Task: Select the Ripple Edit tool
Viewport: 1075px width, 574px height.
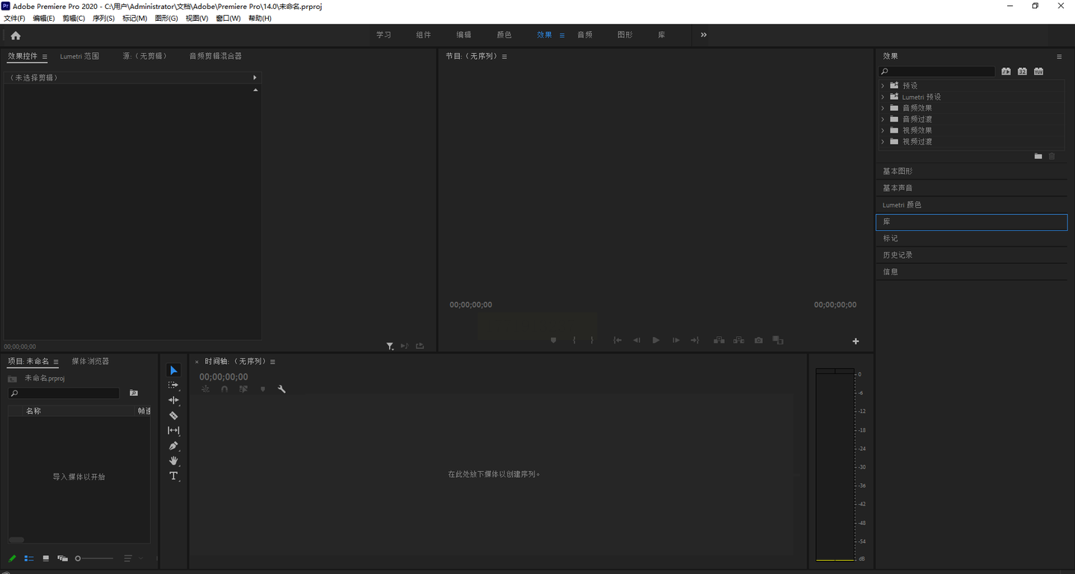Action: pyautogui.click(x=173, y=400)
